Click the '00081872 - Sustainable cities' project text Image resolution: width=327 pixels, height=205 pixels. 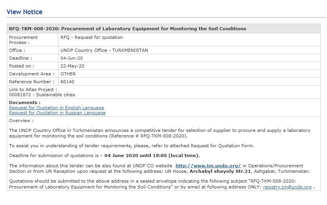pos(42,95)
